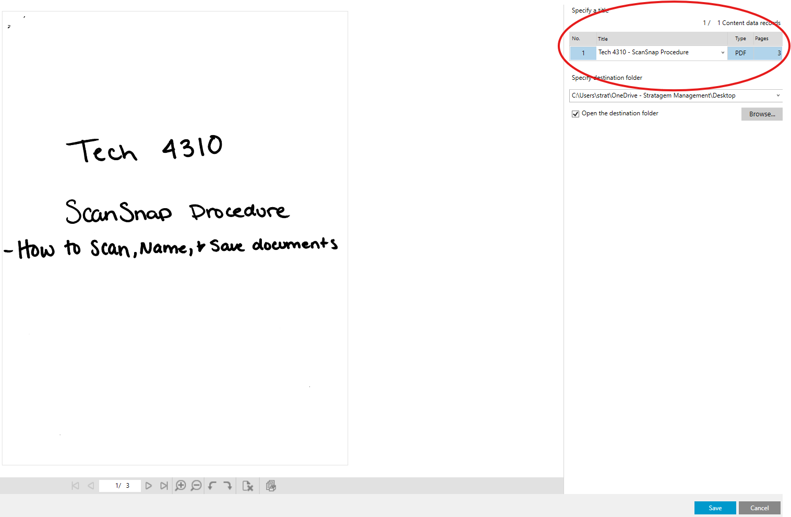Image resolution: width=791 pixels, height=517 pixels.
Task: Expand the title dropdown arrow
Action: [723, 53]
